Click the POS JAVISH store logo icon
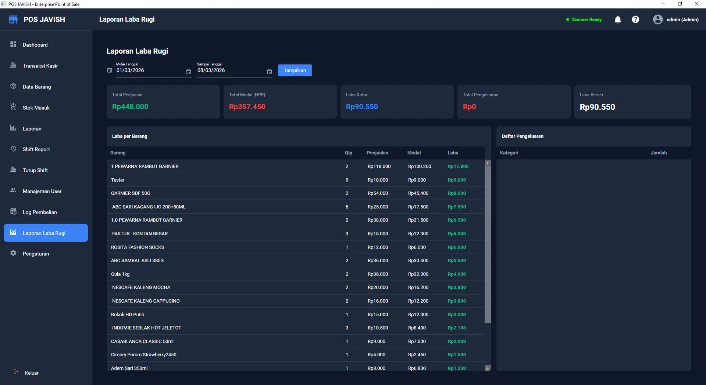This screenshot has height=385, width=706. [13, 19]
